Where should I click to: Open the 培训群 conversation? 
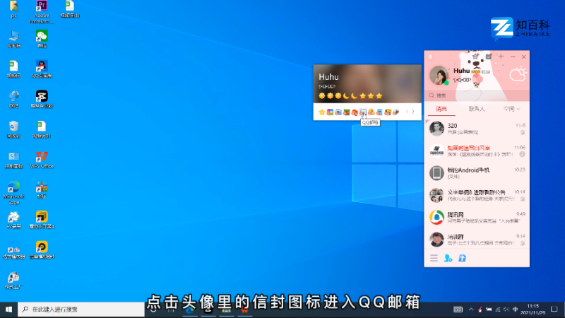477,240
